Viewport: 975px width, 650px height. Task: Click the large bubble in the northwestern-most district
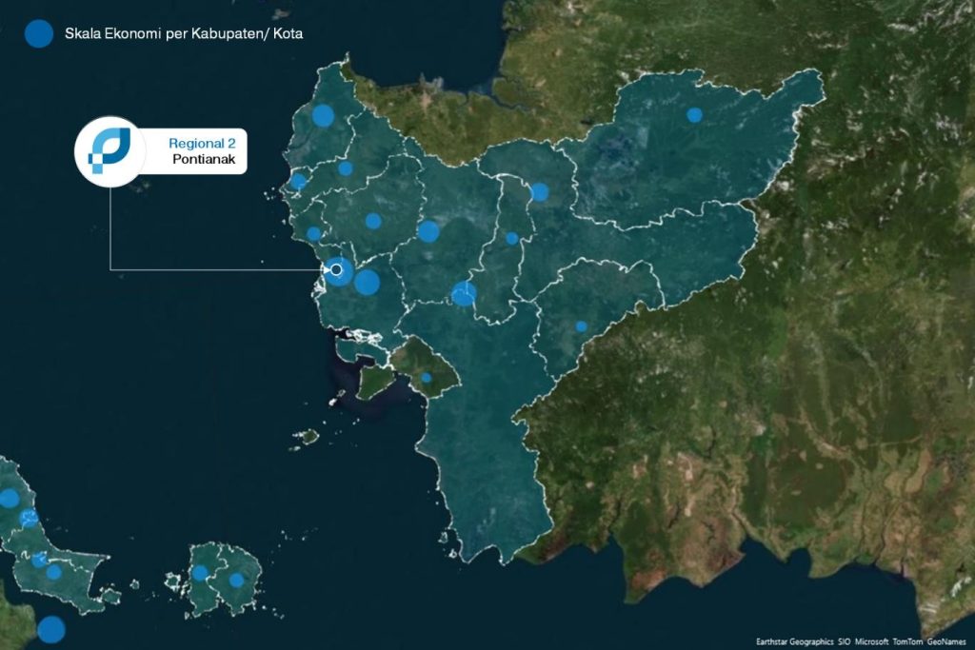coord(323,116)
